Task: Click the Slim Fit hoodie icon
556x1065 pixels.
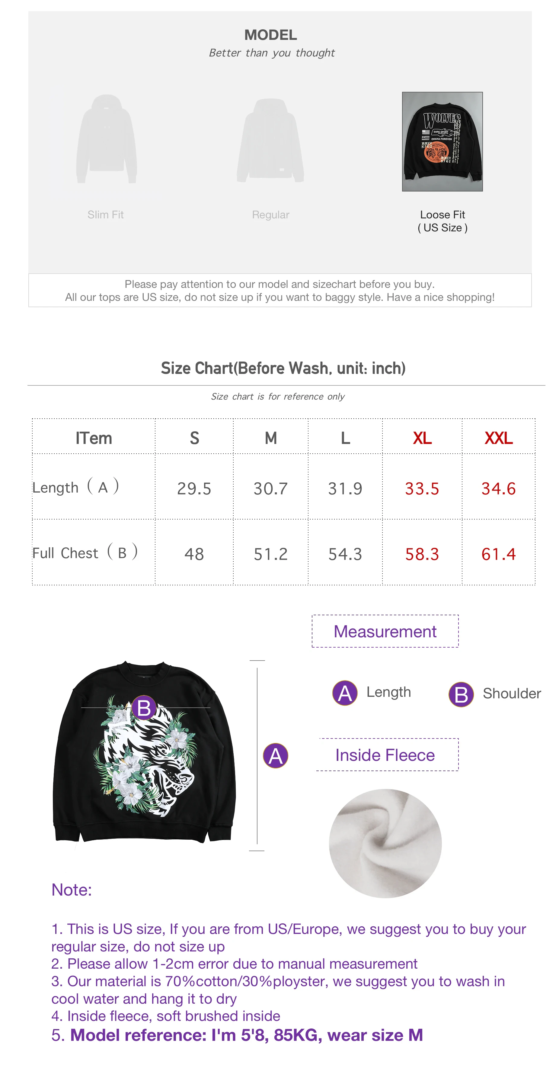Action: (x=106, y=139)
